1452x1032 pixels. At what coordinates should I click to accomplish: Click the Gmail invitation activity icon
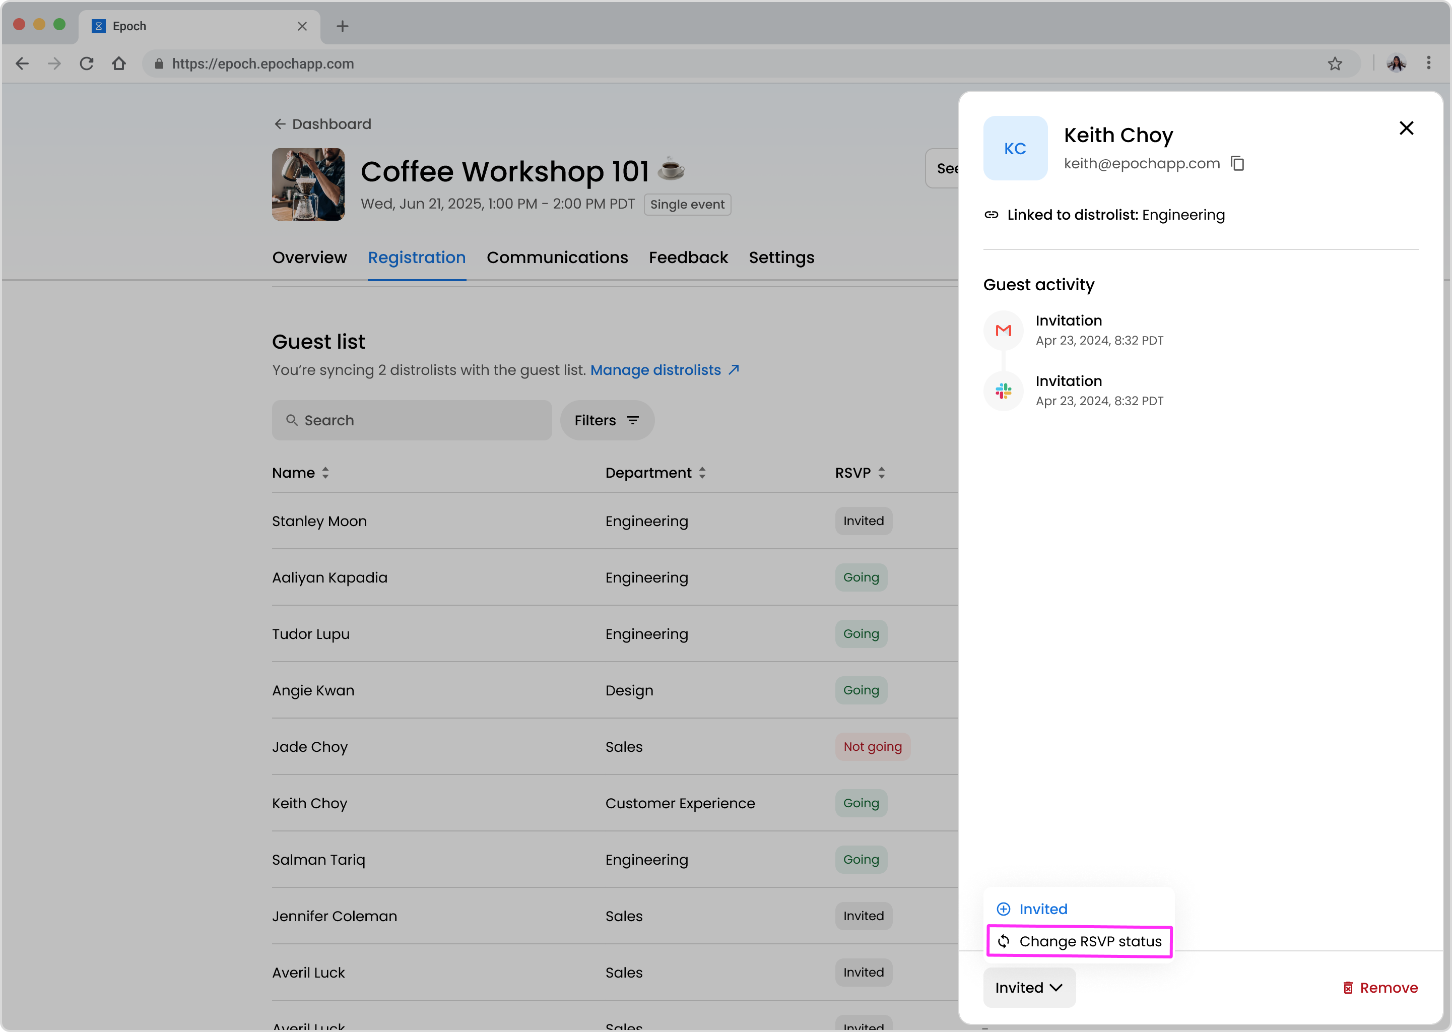click(x=1003, y=331)
